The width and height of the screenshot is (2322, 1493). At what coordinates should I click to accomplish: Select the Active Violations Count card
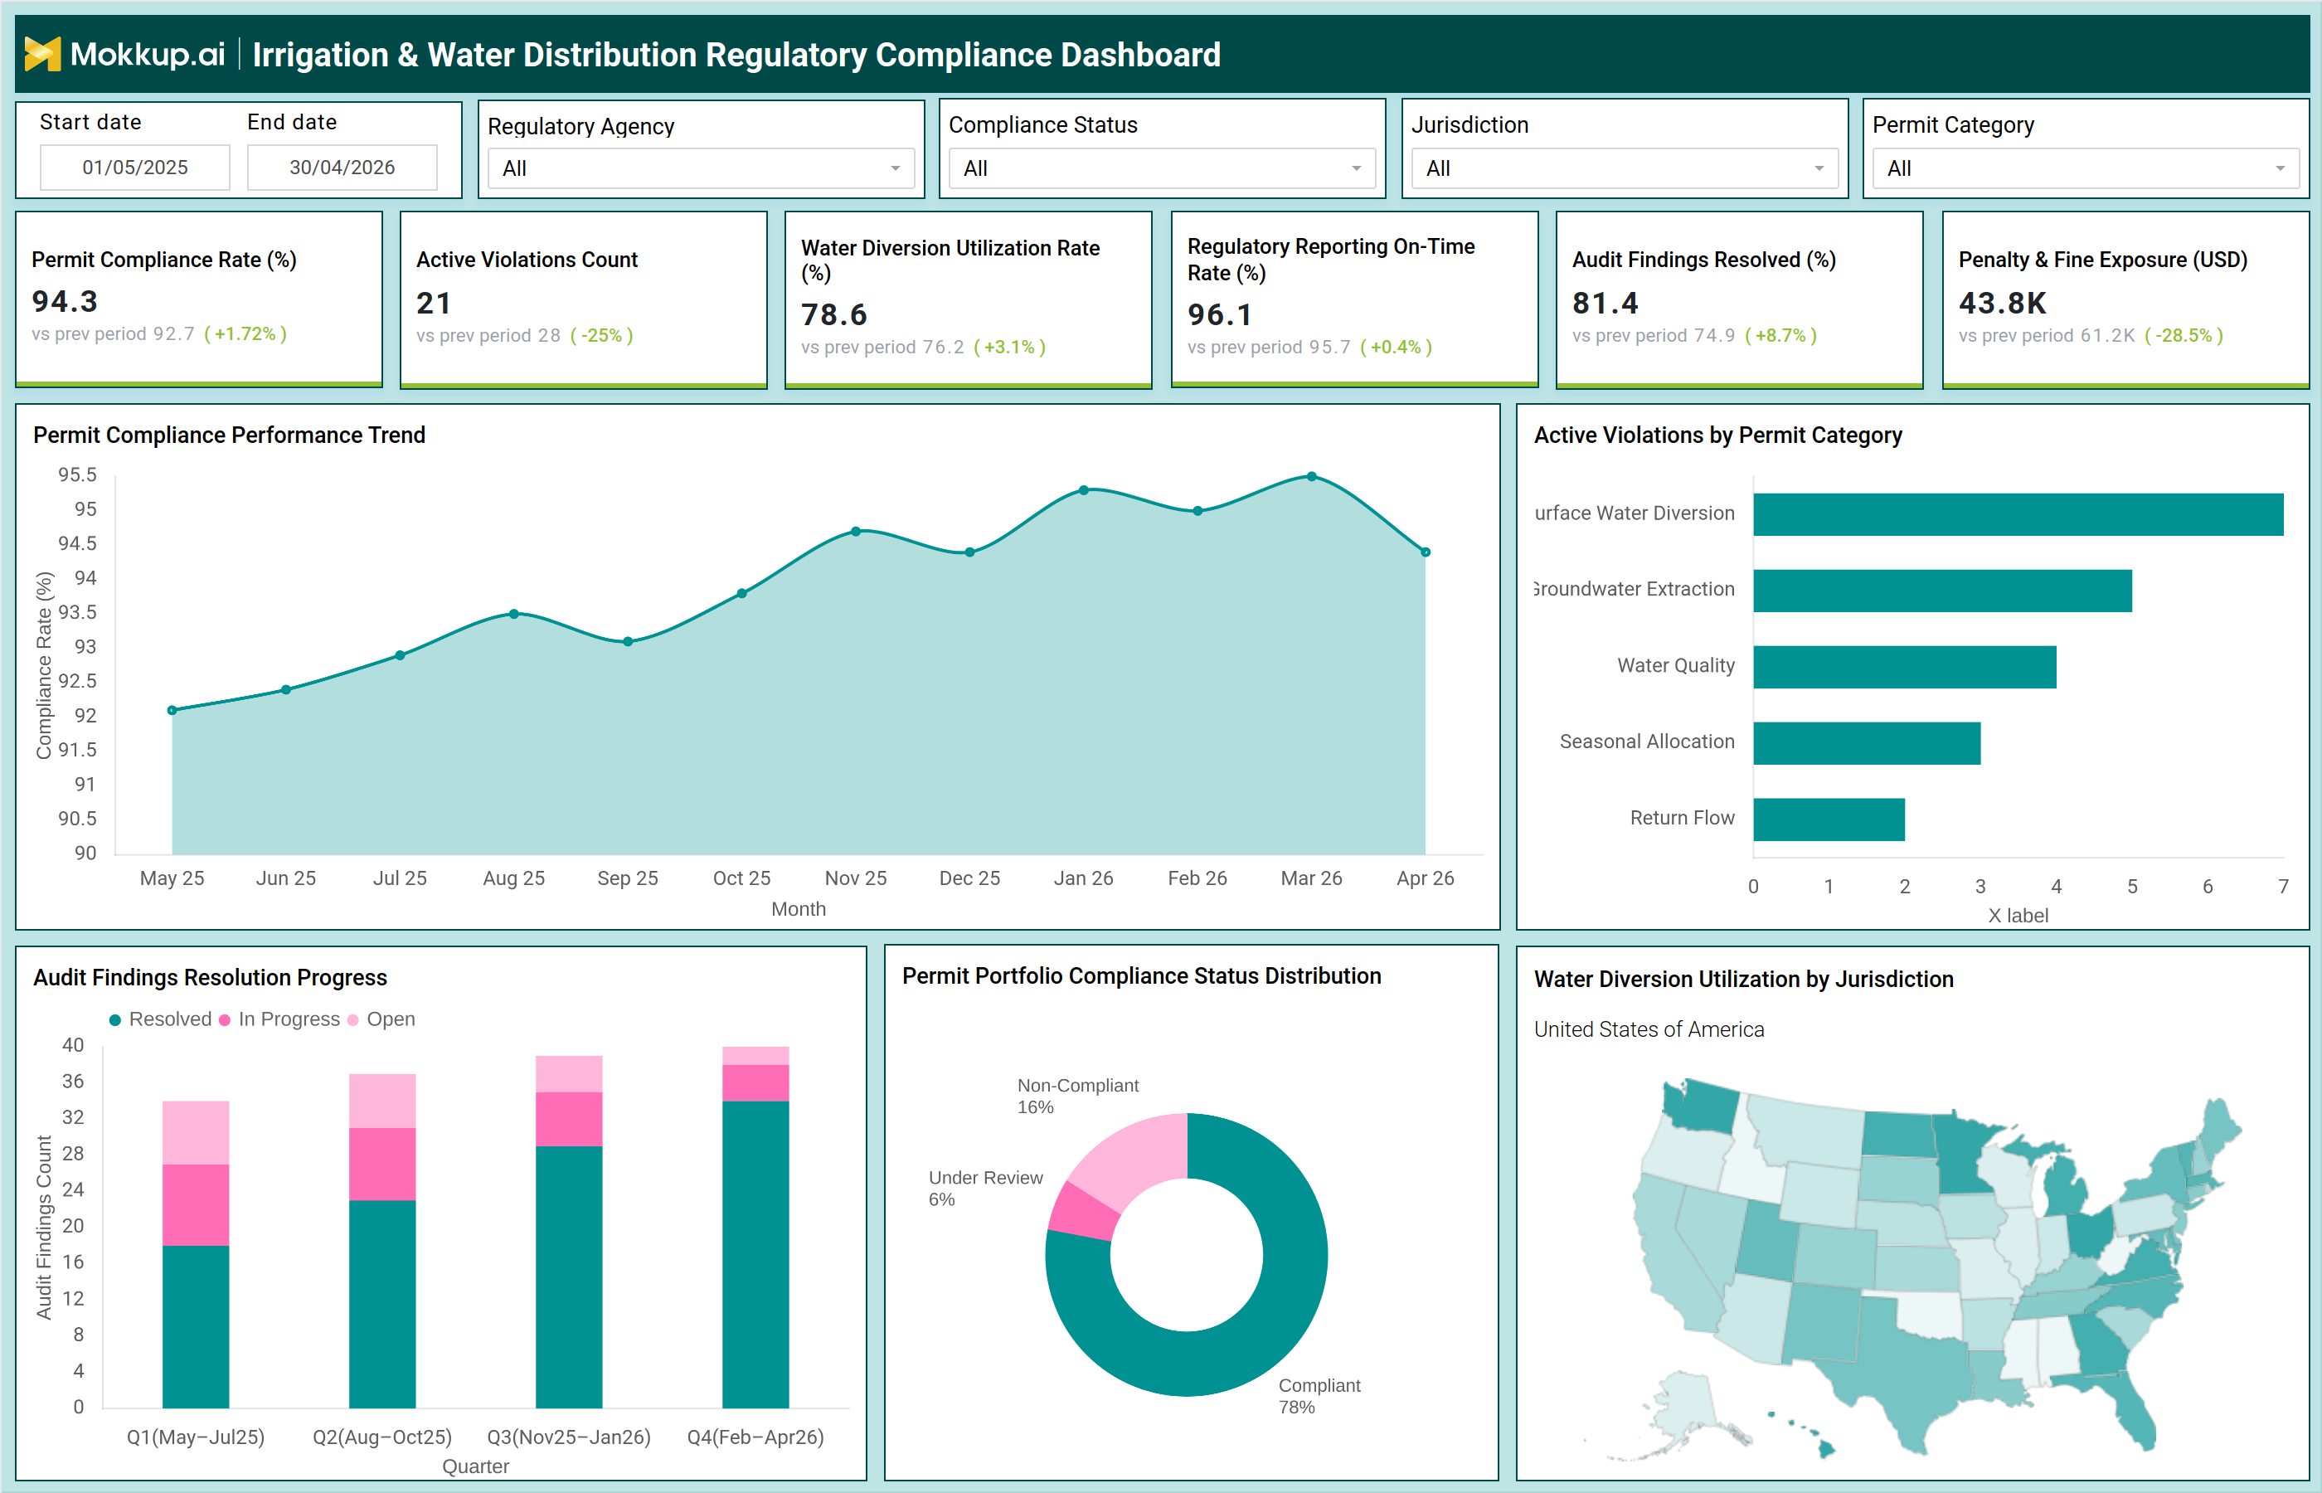[584, 299]
